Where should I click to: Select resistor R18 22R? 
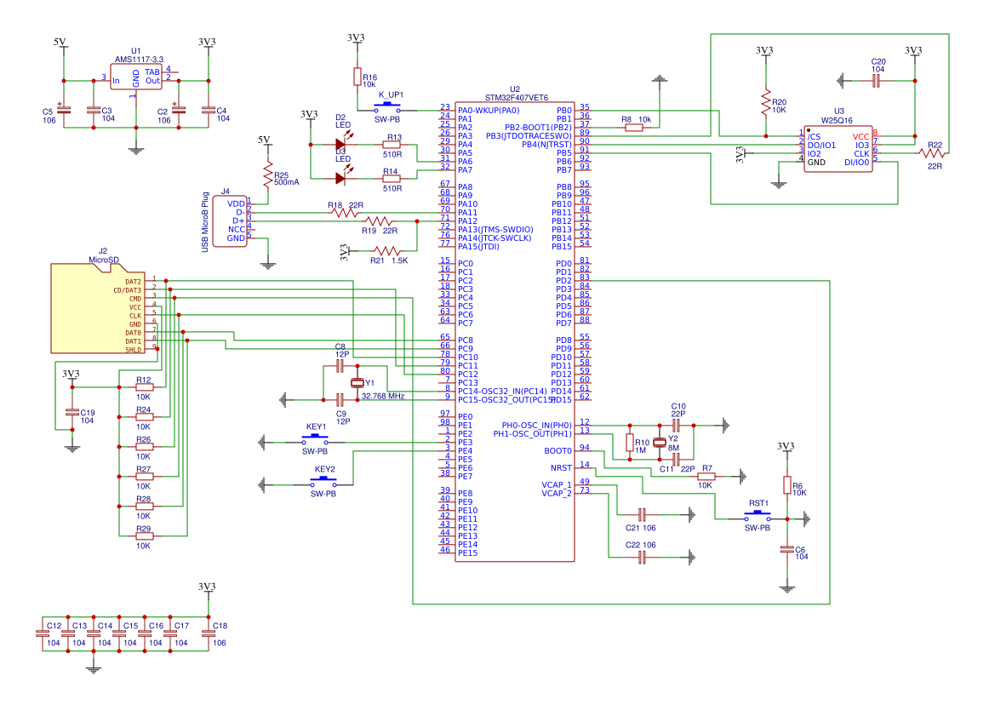point(345,213)
